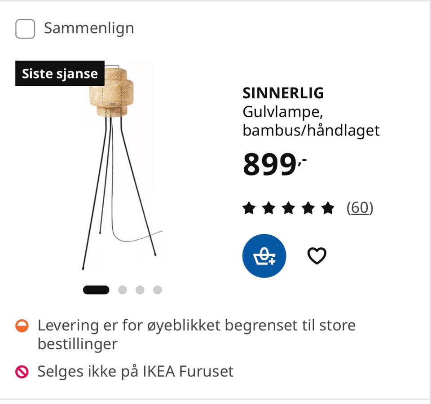Click the first star in the rating
Screen dimensions: 431x404
coord(249,207)
